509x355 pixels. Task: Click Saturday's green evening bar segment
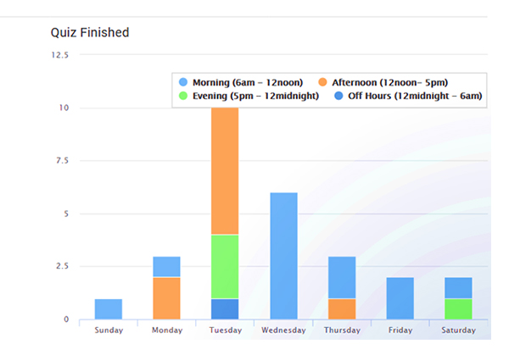(458, 309)
